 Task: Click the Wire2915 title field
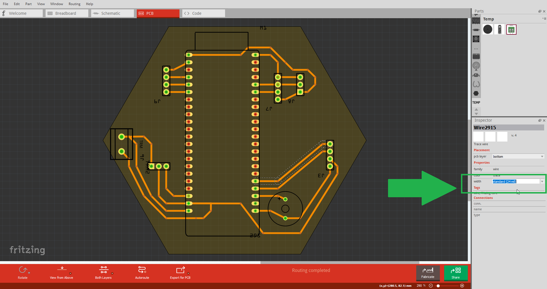[509, 128]
